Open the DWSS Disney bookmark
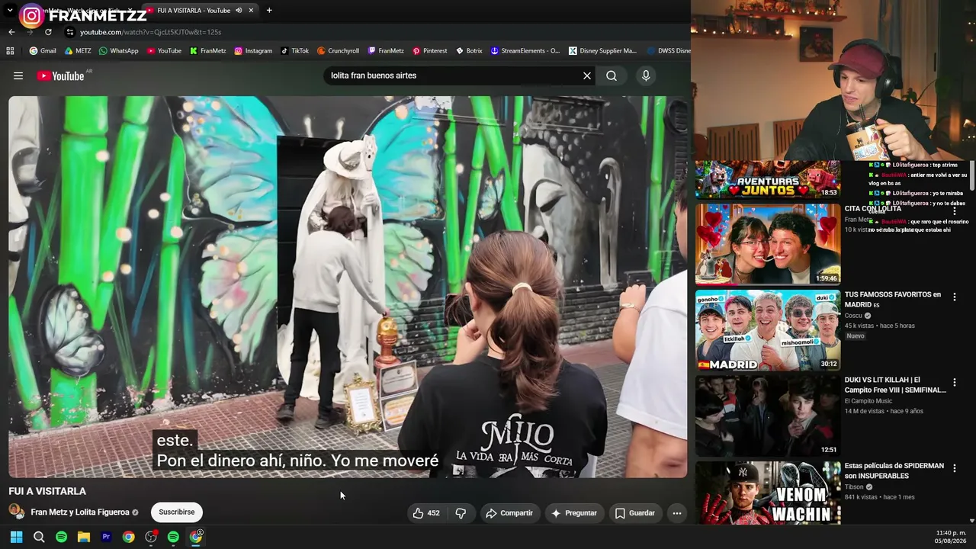This screenshot has height=549, width=976. (669, 51)
